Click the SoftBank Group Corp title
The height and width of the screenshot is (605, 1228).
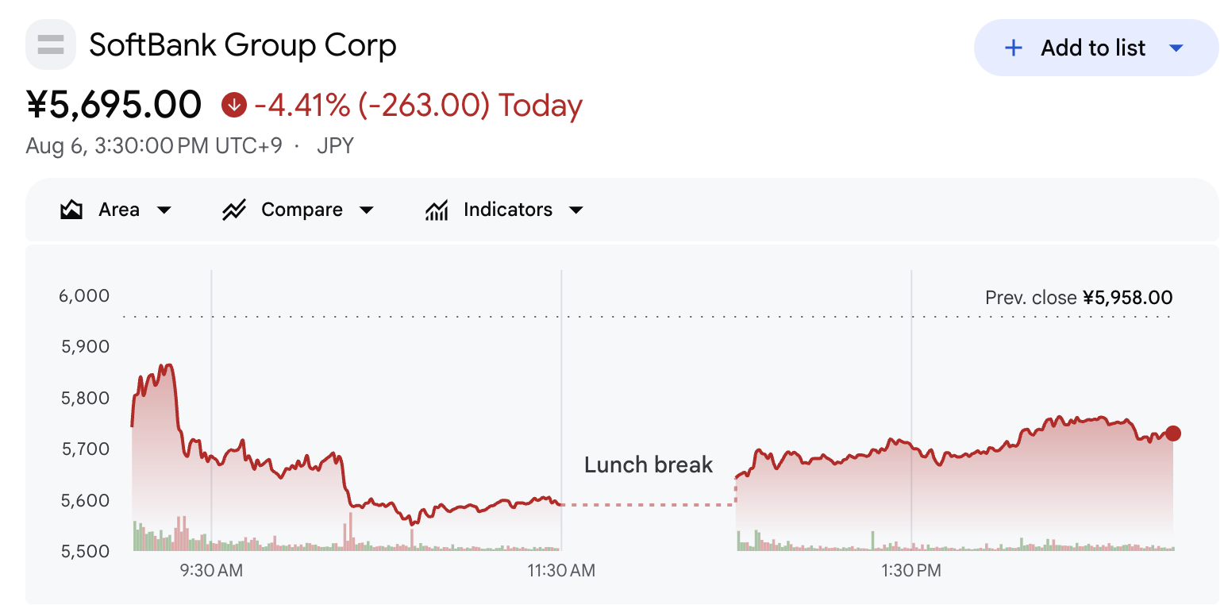pos(243,45)
